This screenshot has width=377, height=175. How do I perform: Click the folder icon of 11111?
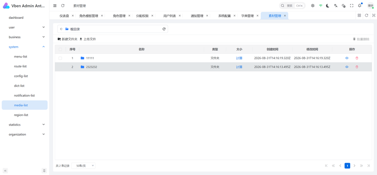point(82,58)
